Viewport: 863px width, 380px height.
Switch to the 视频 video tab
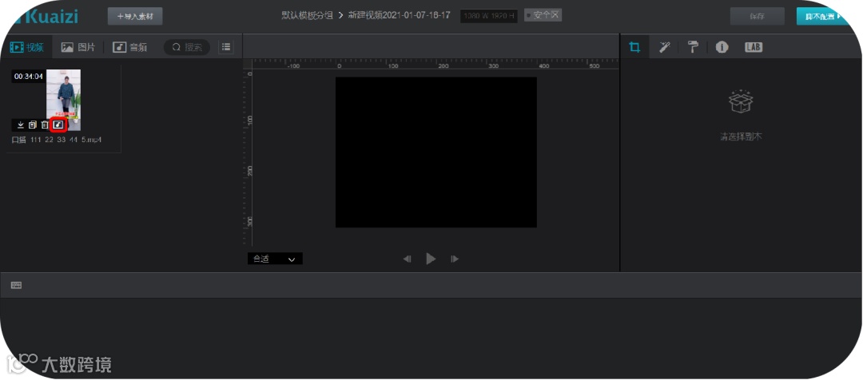pos(27,47)
